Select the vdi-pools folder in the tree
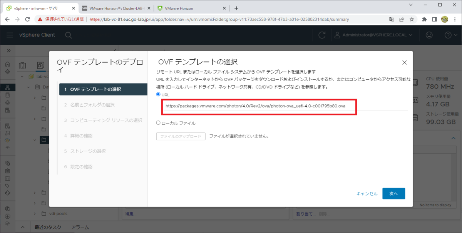 tap(59, 213)
